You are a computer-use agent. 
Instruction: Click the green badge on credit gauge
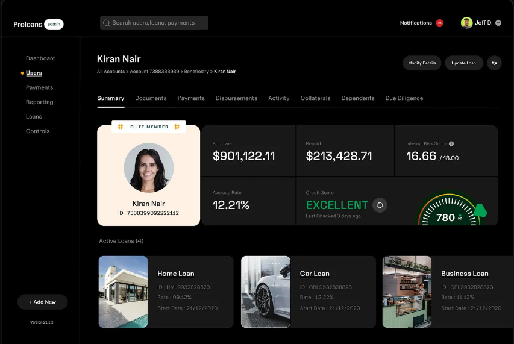480,211
